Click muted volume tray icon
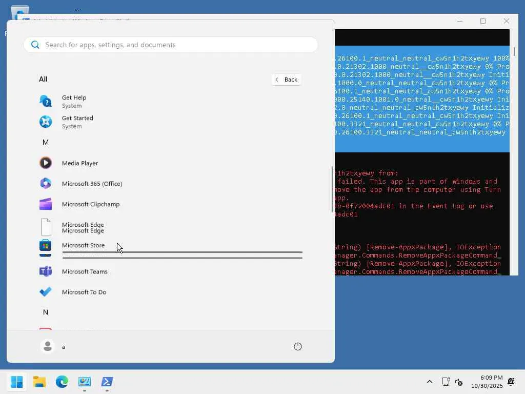 (x=459, y=382)
